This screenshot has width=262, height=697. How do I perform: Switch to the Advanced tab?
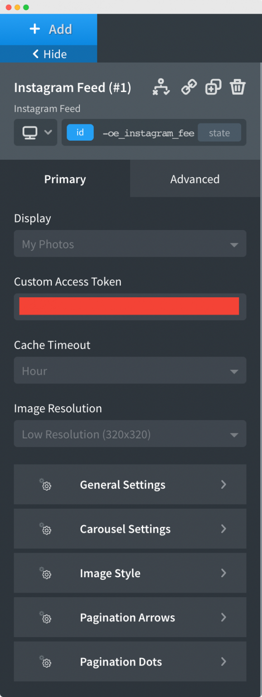tap(195, 179)
